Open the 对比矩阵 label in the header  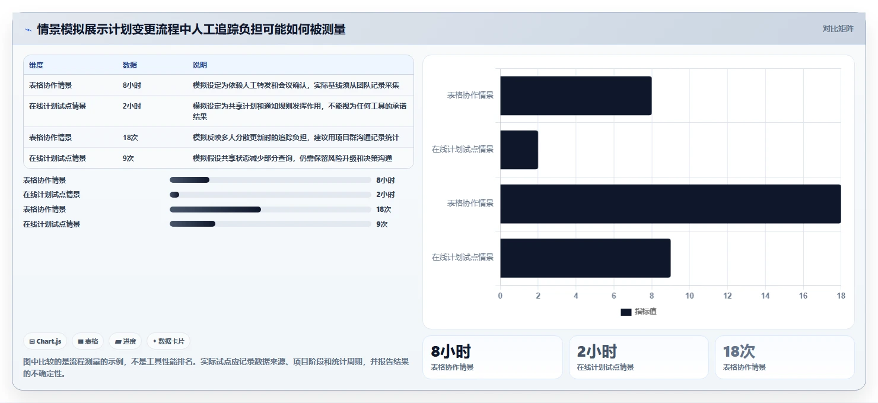tap(838, 29)
